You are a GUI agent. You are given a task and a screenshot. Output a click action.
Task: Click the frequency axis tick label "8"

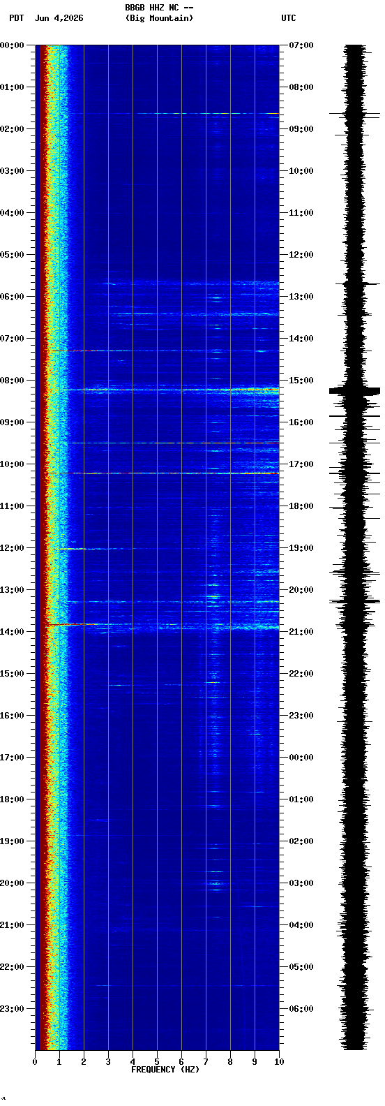230,1062
